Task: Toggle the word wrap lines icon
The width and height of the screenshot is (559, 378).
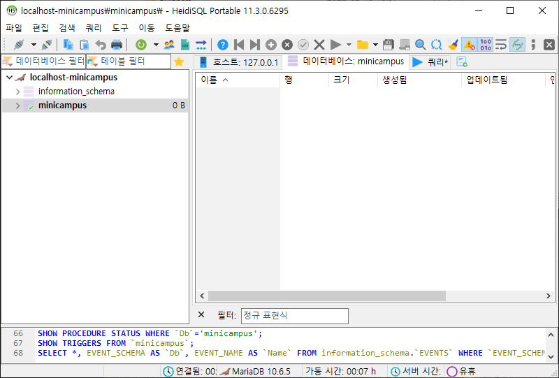Action: tap(501, 45)
